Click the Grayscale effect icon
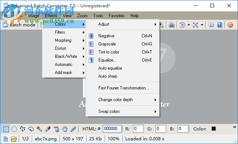The height and width of the screenshot is (144, 238). [91, 44]
